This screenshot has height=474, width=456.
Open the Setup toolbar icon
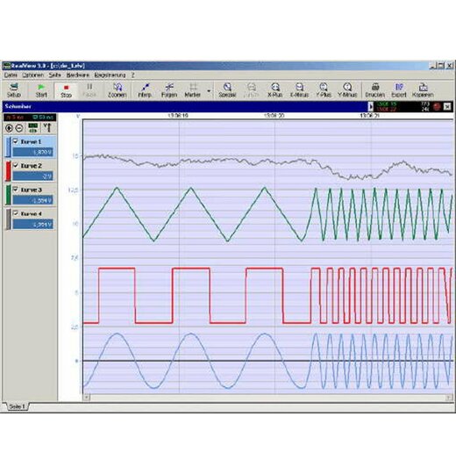pyautogui.click(x=14, y=90)
